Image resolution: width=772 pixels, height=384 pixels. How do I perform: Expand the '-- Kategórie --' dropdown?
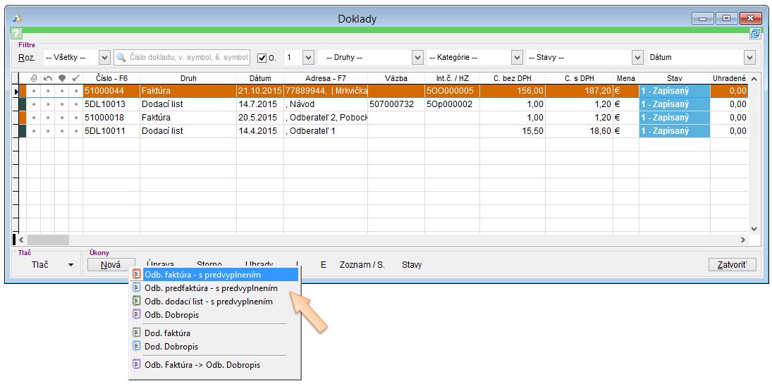click(x=517, y=58)
